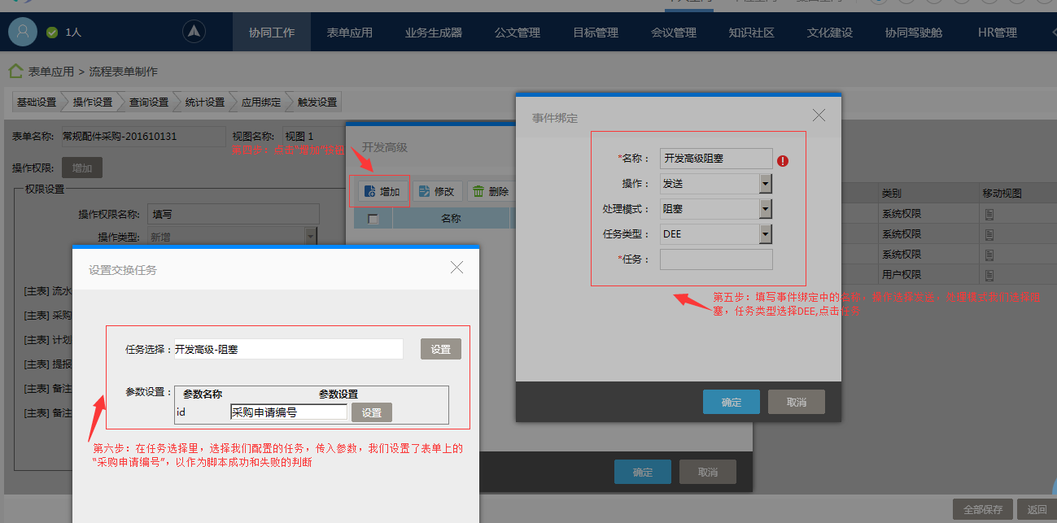This screenshot has height=523, width=1057.
Task: Click the 返回 button
Action: tap(1037, 509)
